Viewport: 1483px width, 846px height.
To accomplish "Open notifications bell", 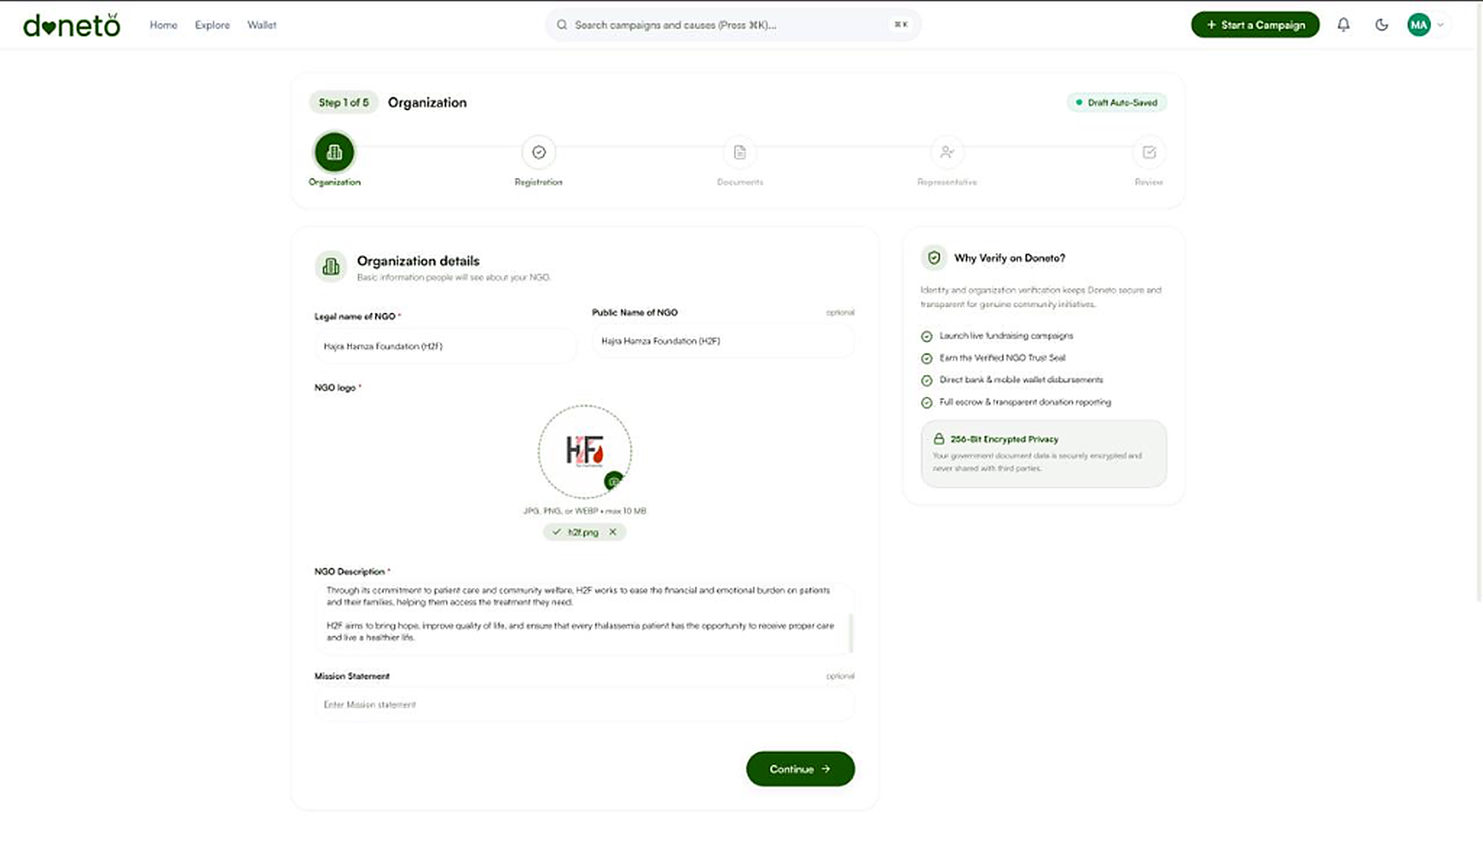I will point(1343,25).
